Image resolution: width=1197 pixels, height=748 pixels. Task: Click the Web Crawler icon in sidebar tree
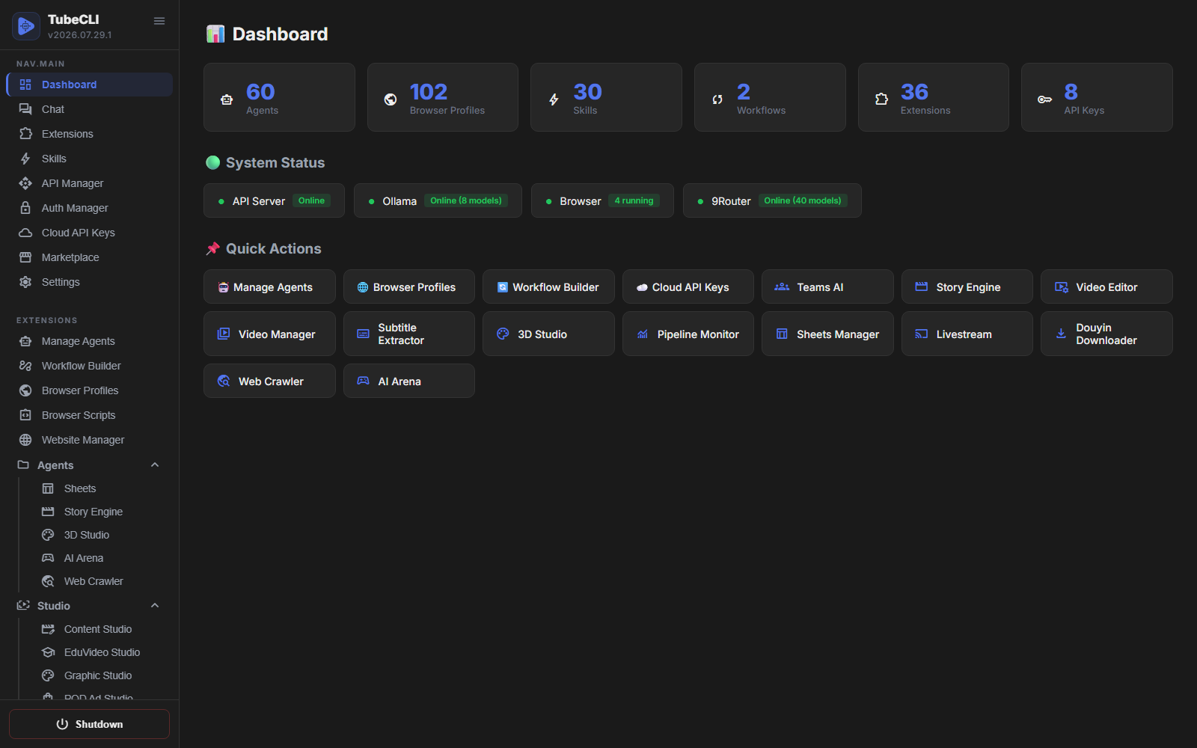(48, 581)
